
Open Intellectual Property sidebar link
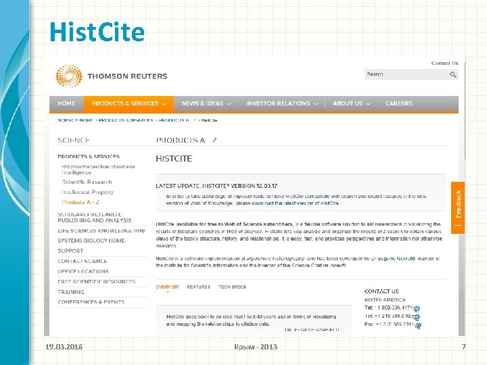click(x=87, y=192)
